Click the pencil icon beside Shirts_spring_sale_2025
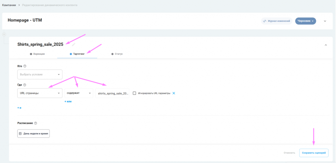The width and height of the screenshot is (336, 163). click(74, 44)
